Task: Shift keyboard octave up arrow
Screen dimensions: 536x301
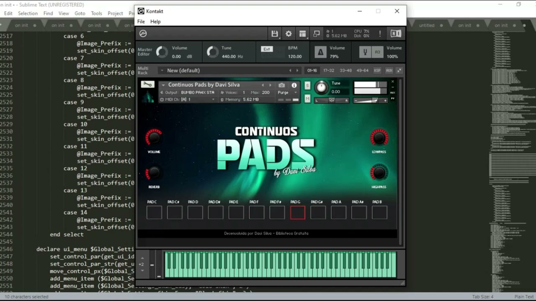Action: pyautogui.click(x=142, y=258)
